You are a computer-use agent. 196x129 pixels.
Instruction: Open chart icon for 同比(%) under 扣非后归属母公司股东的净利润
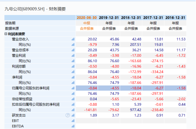click(x=73, y=110)
